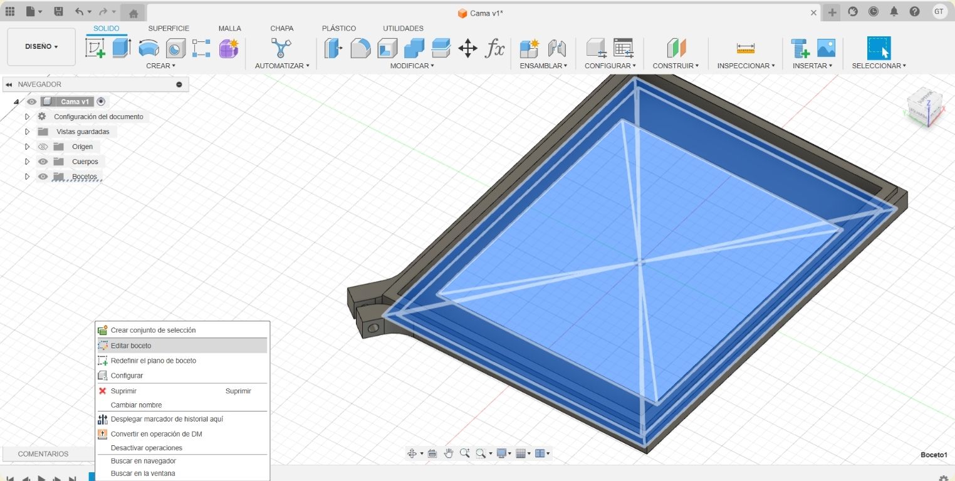Viewport: 955px width, 481px height.
Task: Click the New Component icon
Action: pyautogui.click(x=530, y=48)
